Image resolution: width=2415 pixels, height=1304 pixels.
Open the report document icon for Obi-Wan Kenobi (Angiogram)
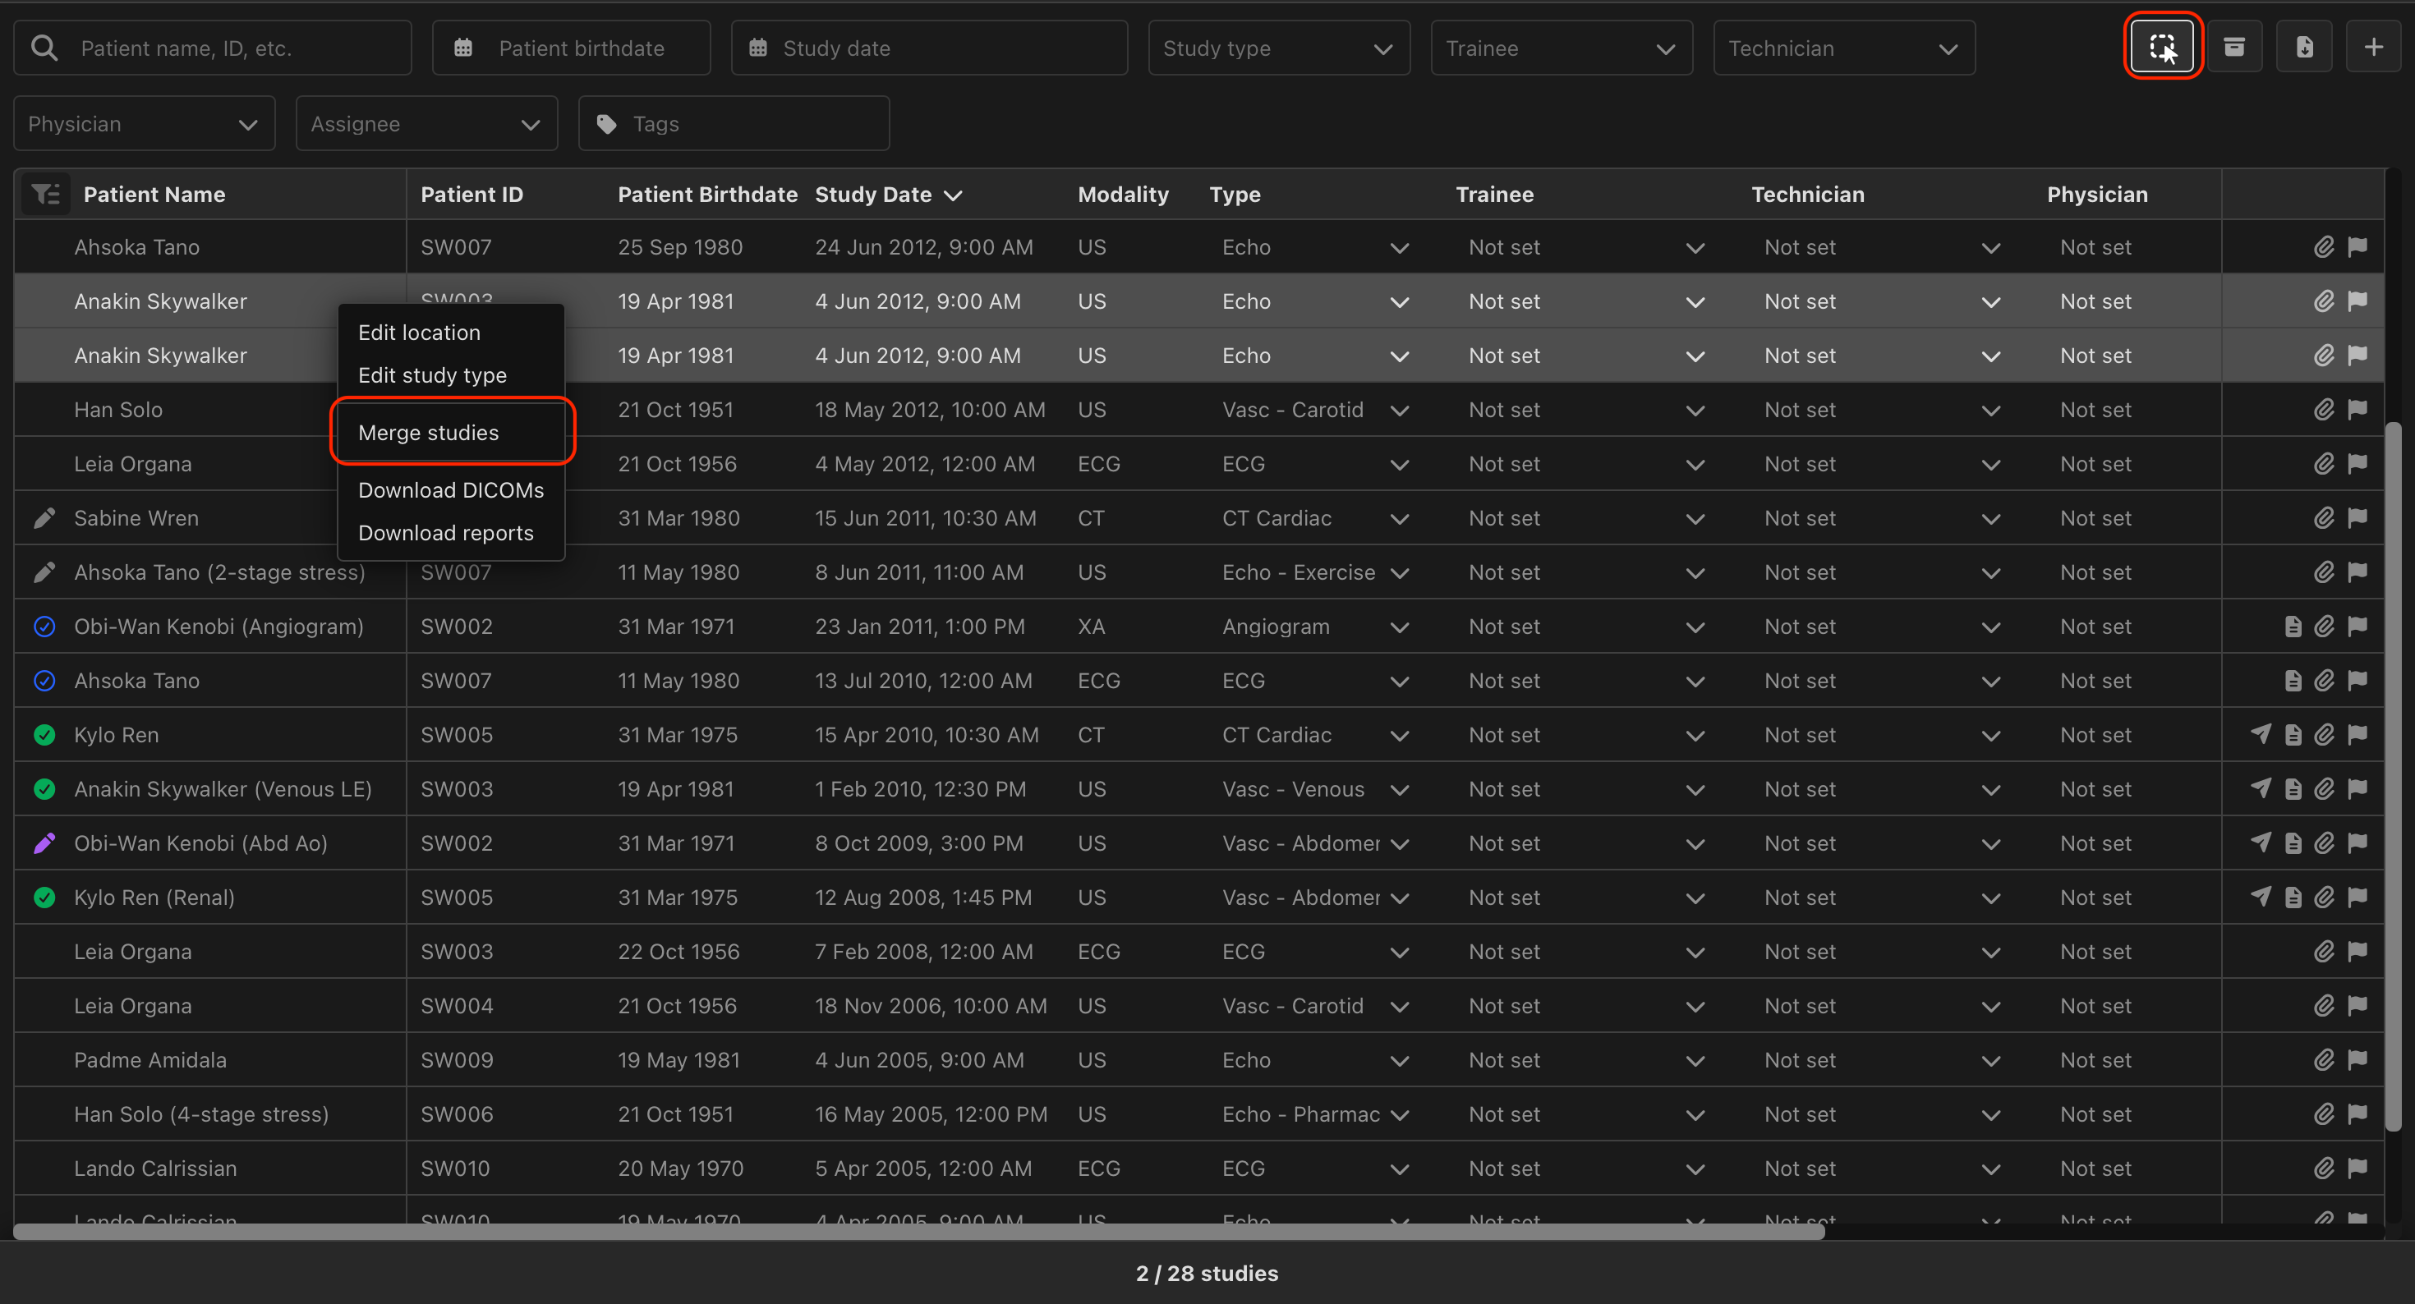coord(2292,627)
